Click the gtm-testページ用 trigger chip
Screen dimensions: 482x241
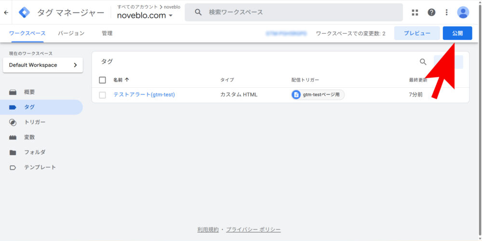click(x=318, y=94)
